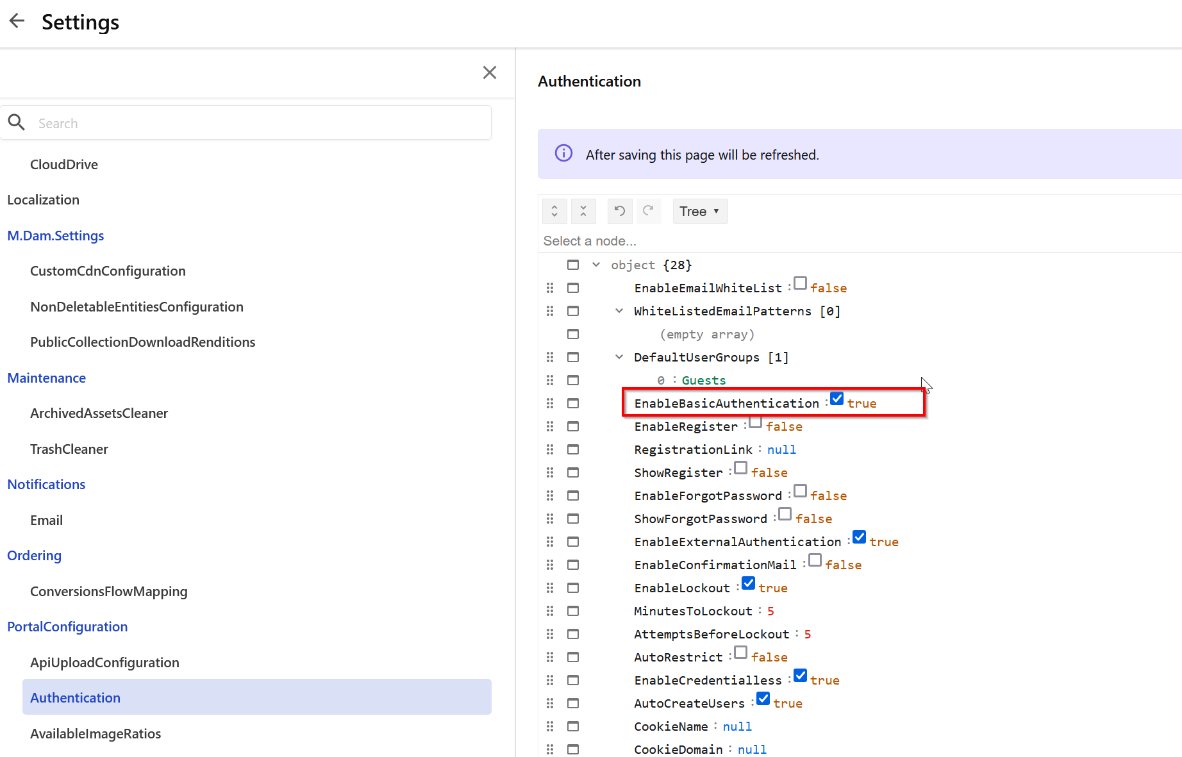Click the X icon to close sidebar panel
Screen dimensions: 1182x757
(x=490, y=72)
